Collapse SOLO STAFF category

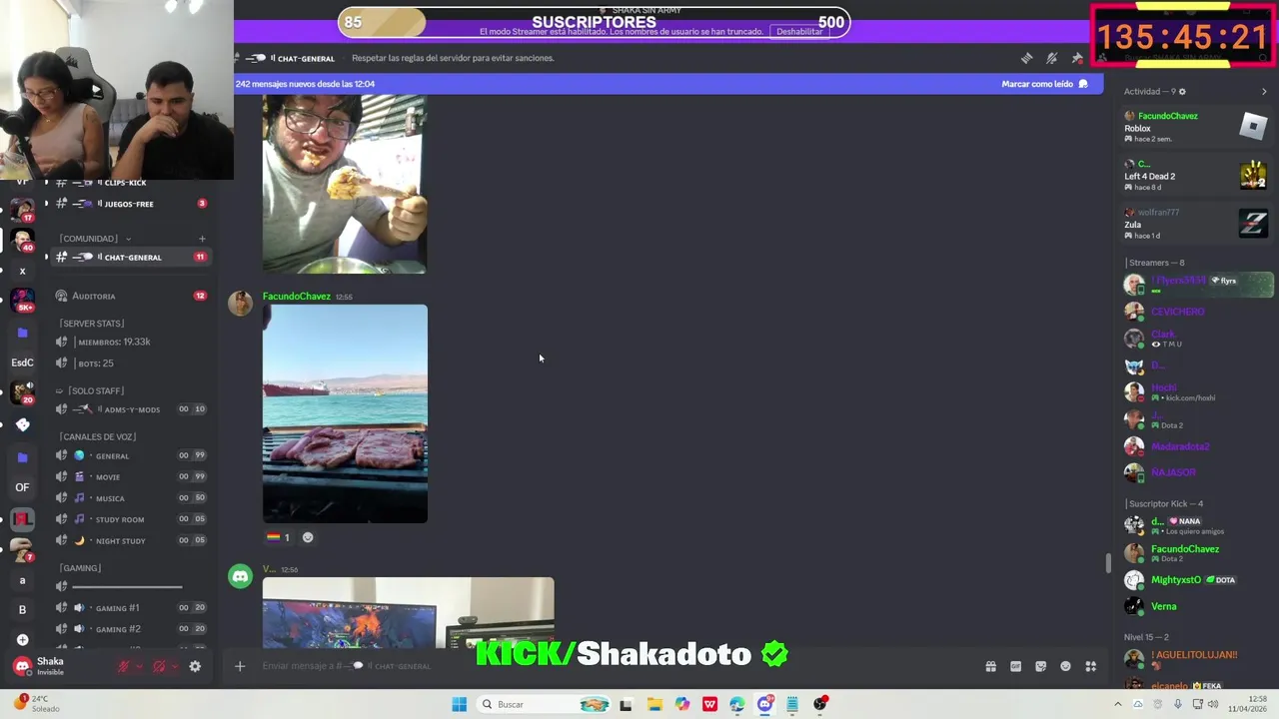[90, 390]
